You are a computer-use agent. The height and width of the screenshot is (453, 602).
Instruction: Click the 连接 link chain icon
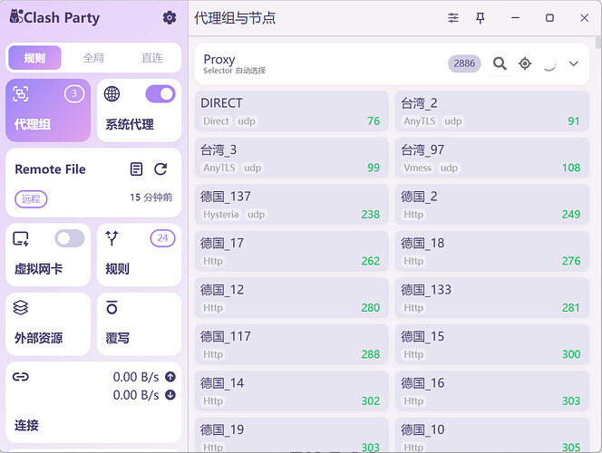point(21,377)
